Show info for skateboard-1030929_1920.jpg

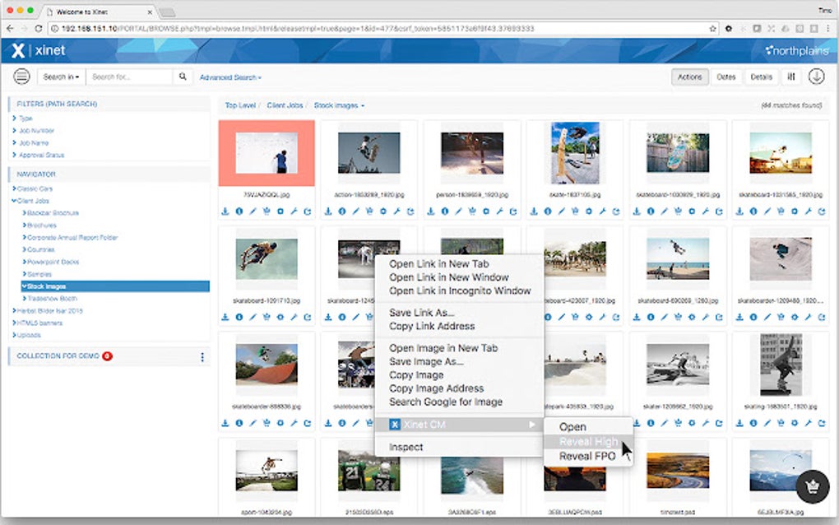[651, 211]
